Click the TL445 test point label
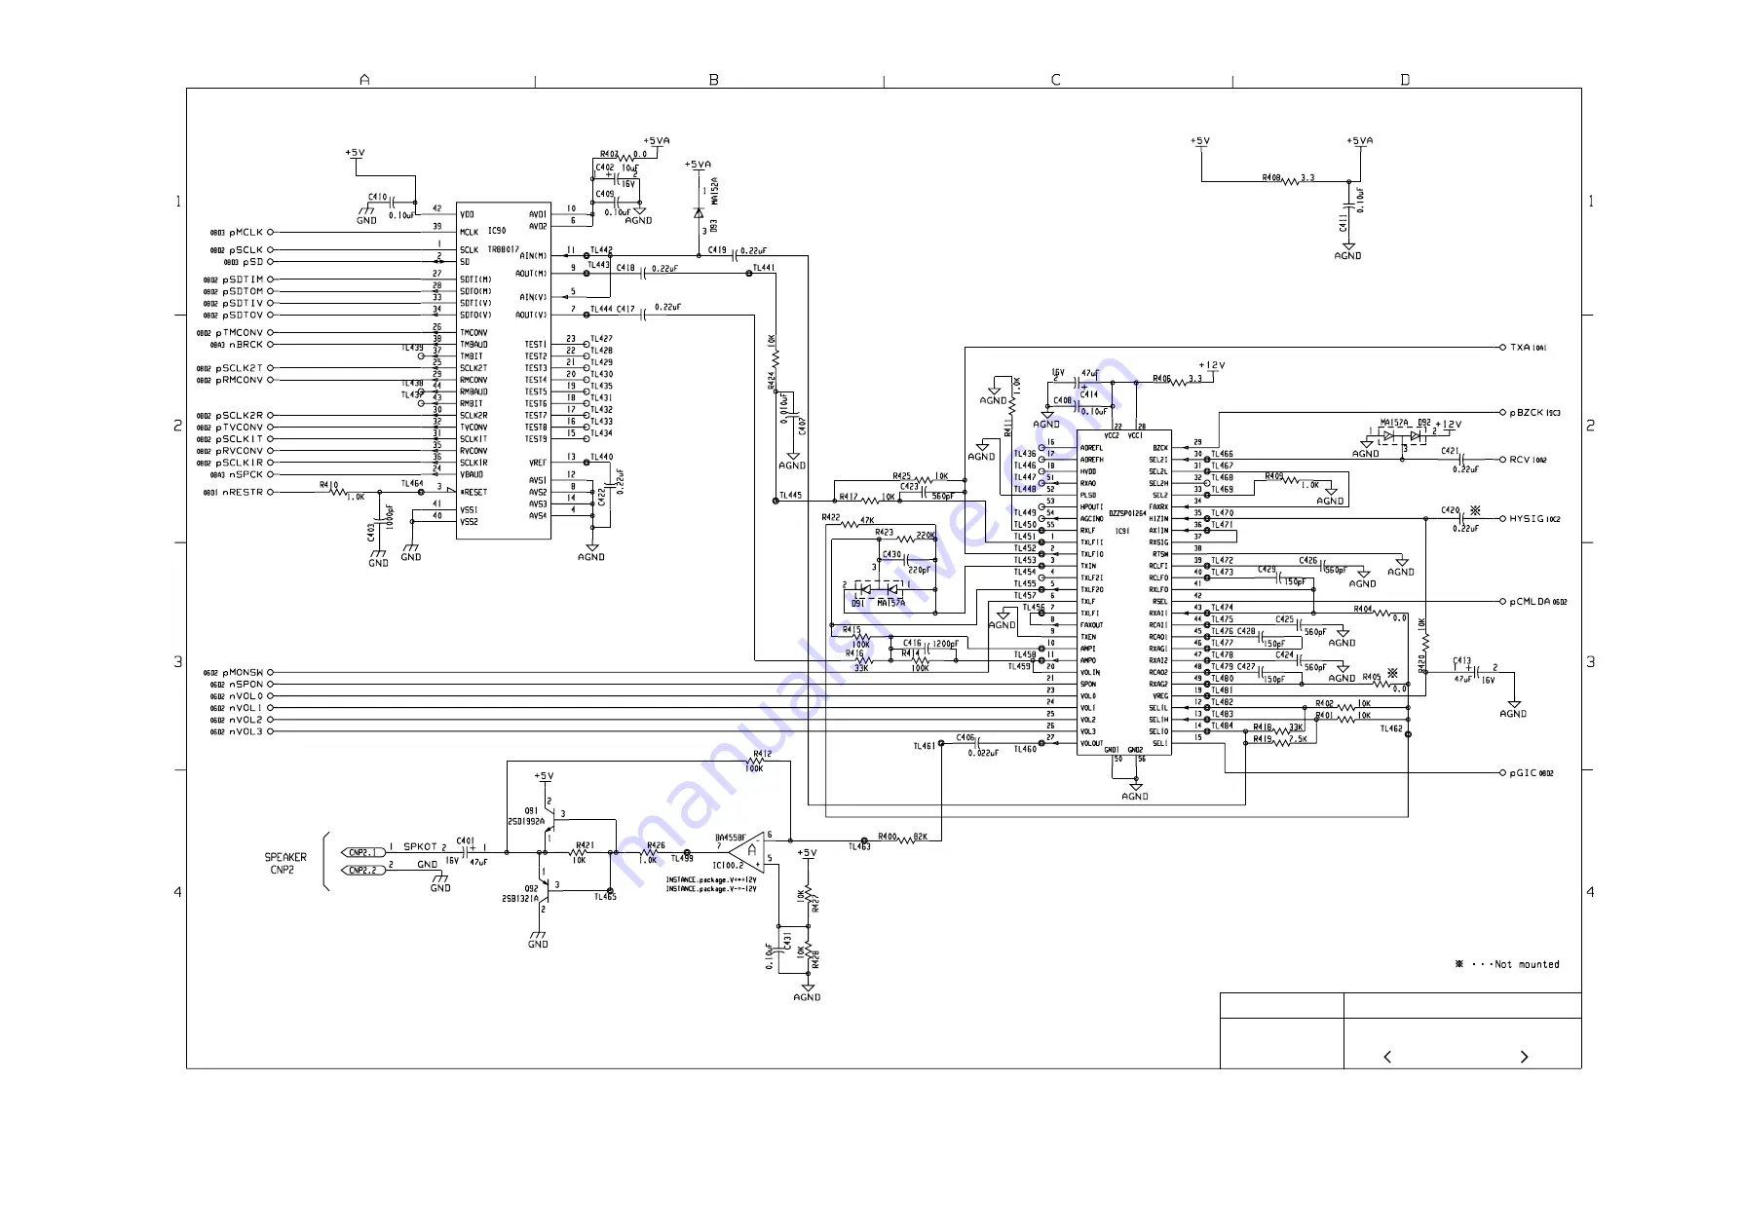 pos(790,496)
